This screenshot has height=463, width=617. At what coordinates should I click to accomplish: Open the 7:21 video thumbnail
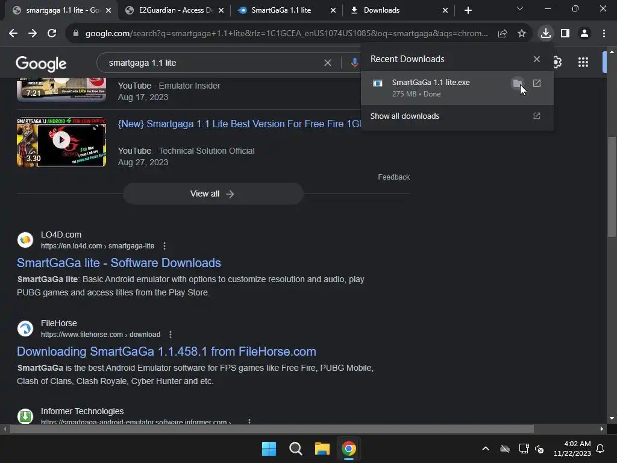pos(61,89)
